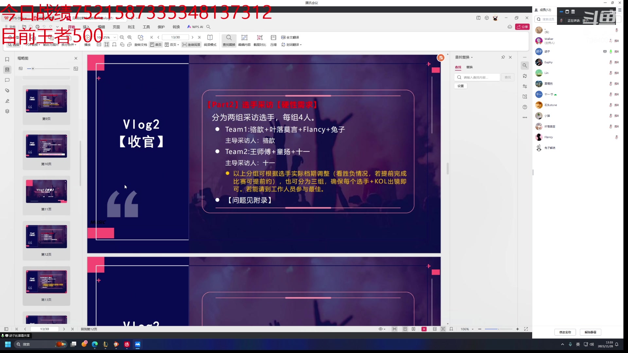
Task: Open Find and Replace (查找替换) tool
Action: (229, 41)
